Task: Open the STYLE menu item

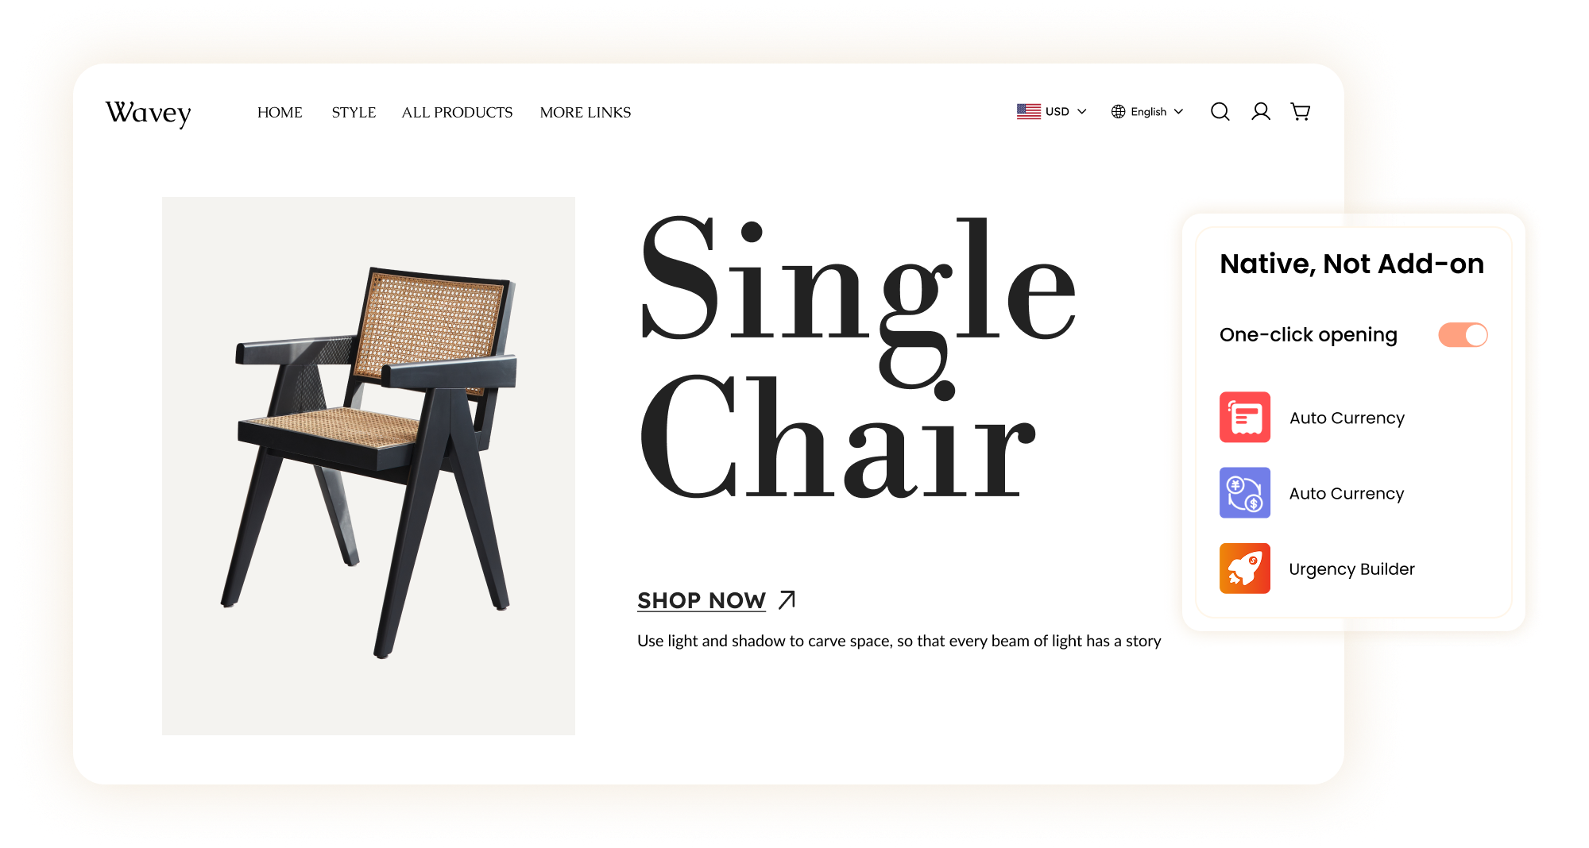Action: coord(354,113)
